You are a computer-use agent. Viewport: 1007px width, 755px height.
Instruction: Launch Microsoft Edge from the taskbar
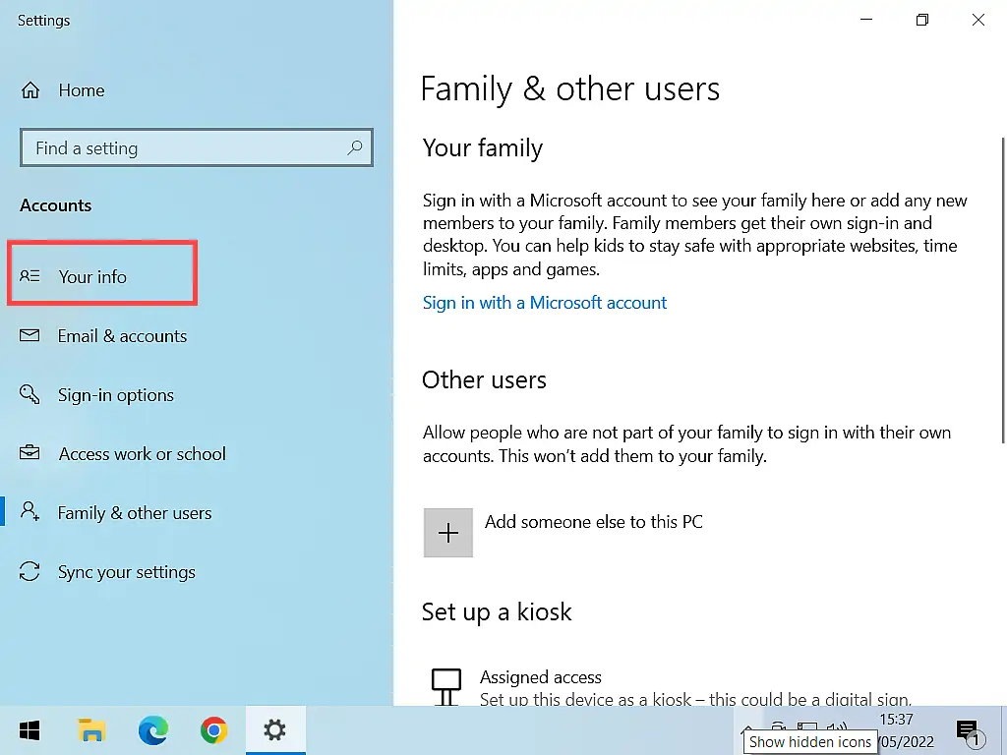point(152,730)
